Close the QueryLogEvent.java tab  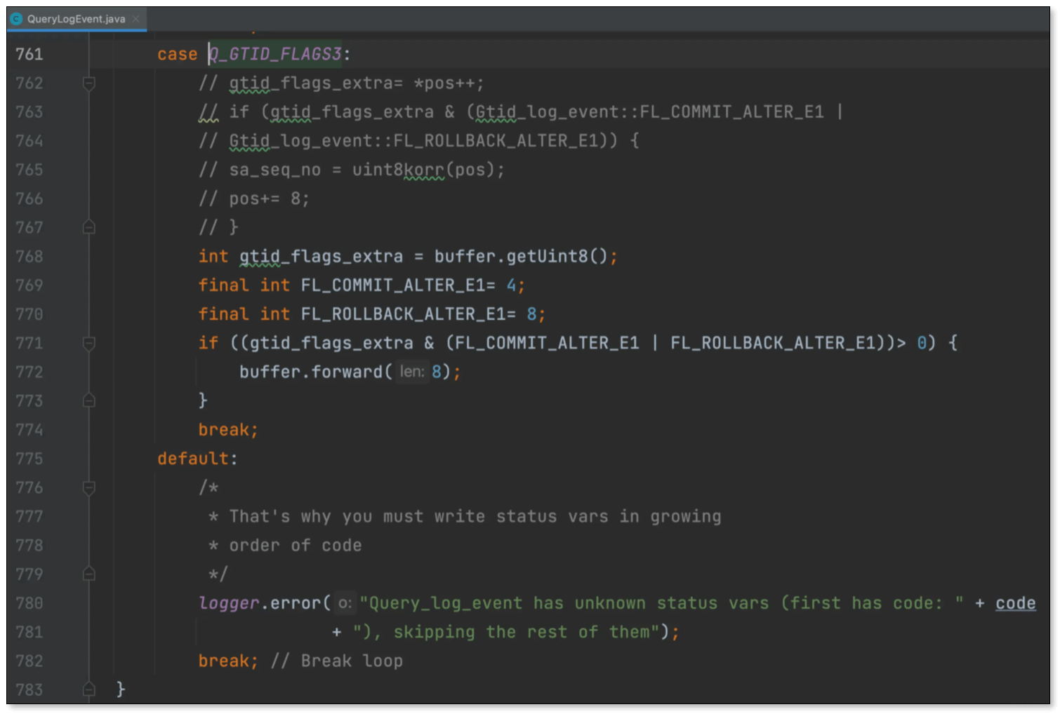pyautogui.click(x=136, y=19)
